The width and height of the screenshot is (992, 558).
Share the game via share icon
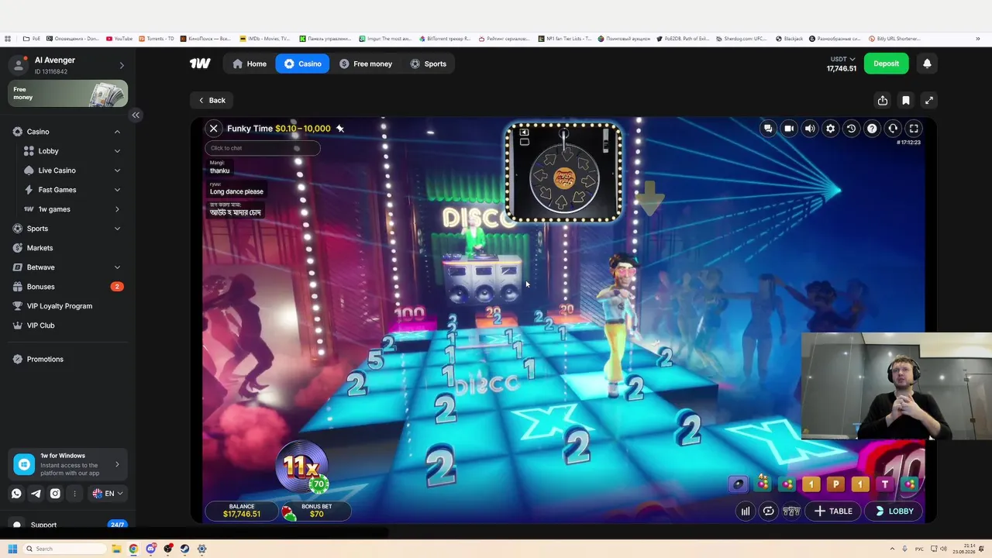[x=883, y=100]
